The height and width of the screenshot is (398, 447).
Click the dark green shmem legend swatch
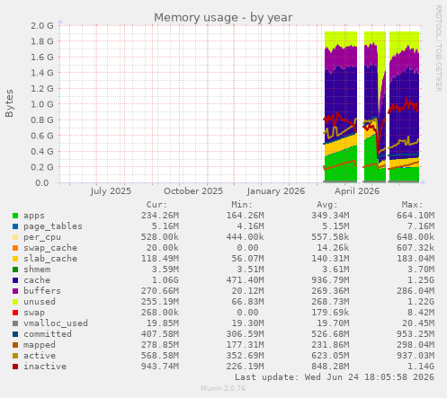click(x=15, y=270)
